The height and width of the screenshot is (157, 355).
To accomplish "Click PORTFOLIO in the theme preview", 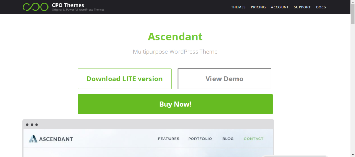I will [x=200, y=139].
